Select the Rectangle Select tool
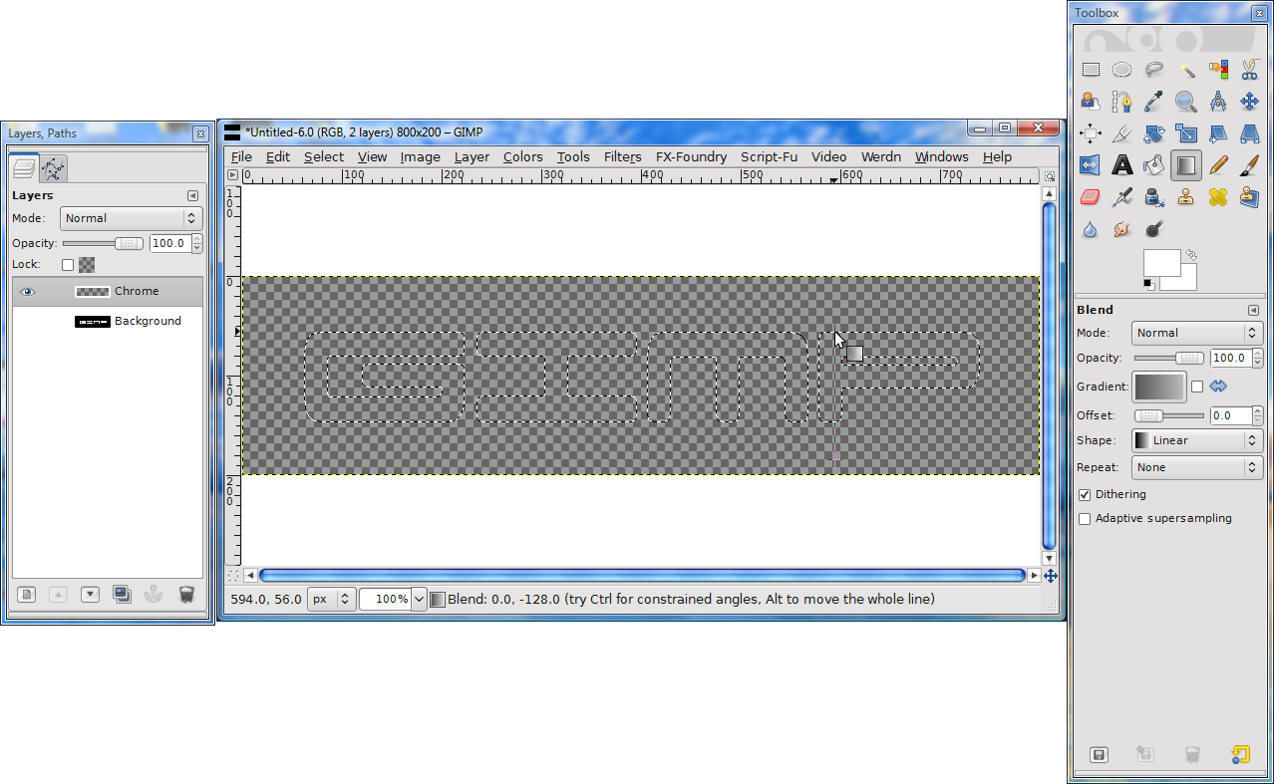This screenshot has width=1274, height=784. [1091, 70]
